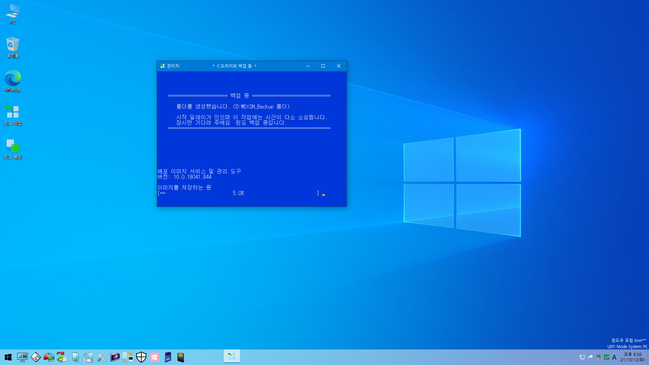Click the purple folder taskbar icon
Viewport: 649px width, 365px height.
pyautogui.click(x=115, y=357)
